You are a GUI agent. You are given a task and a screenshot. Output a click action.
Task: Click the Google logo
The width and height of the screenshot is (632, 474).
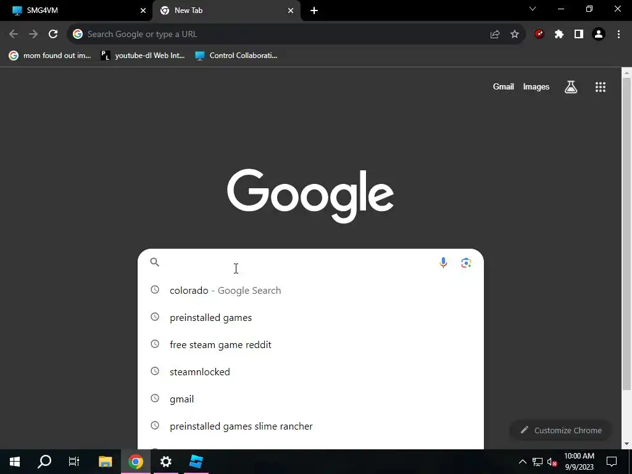[310, 196]
